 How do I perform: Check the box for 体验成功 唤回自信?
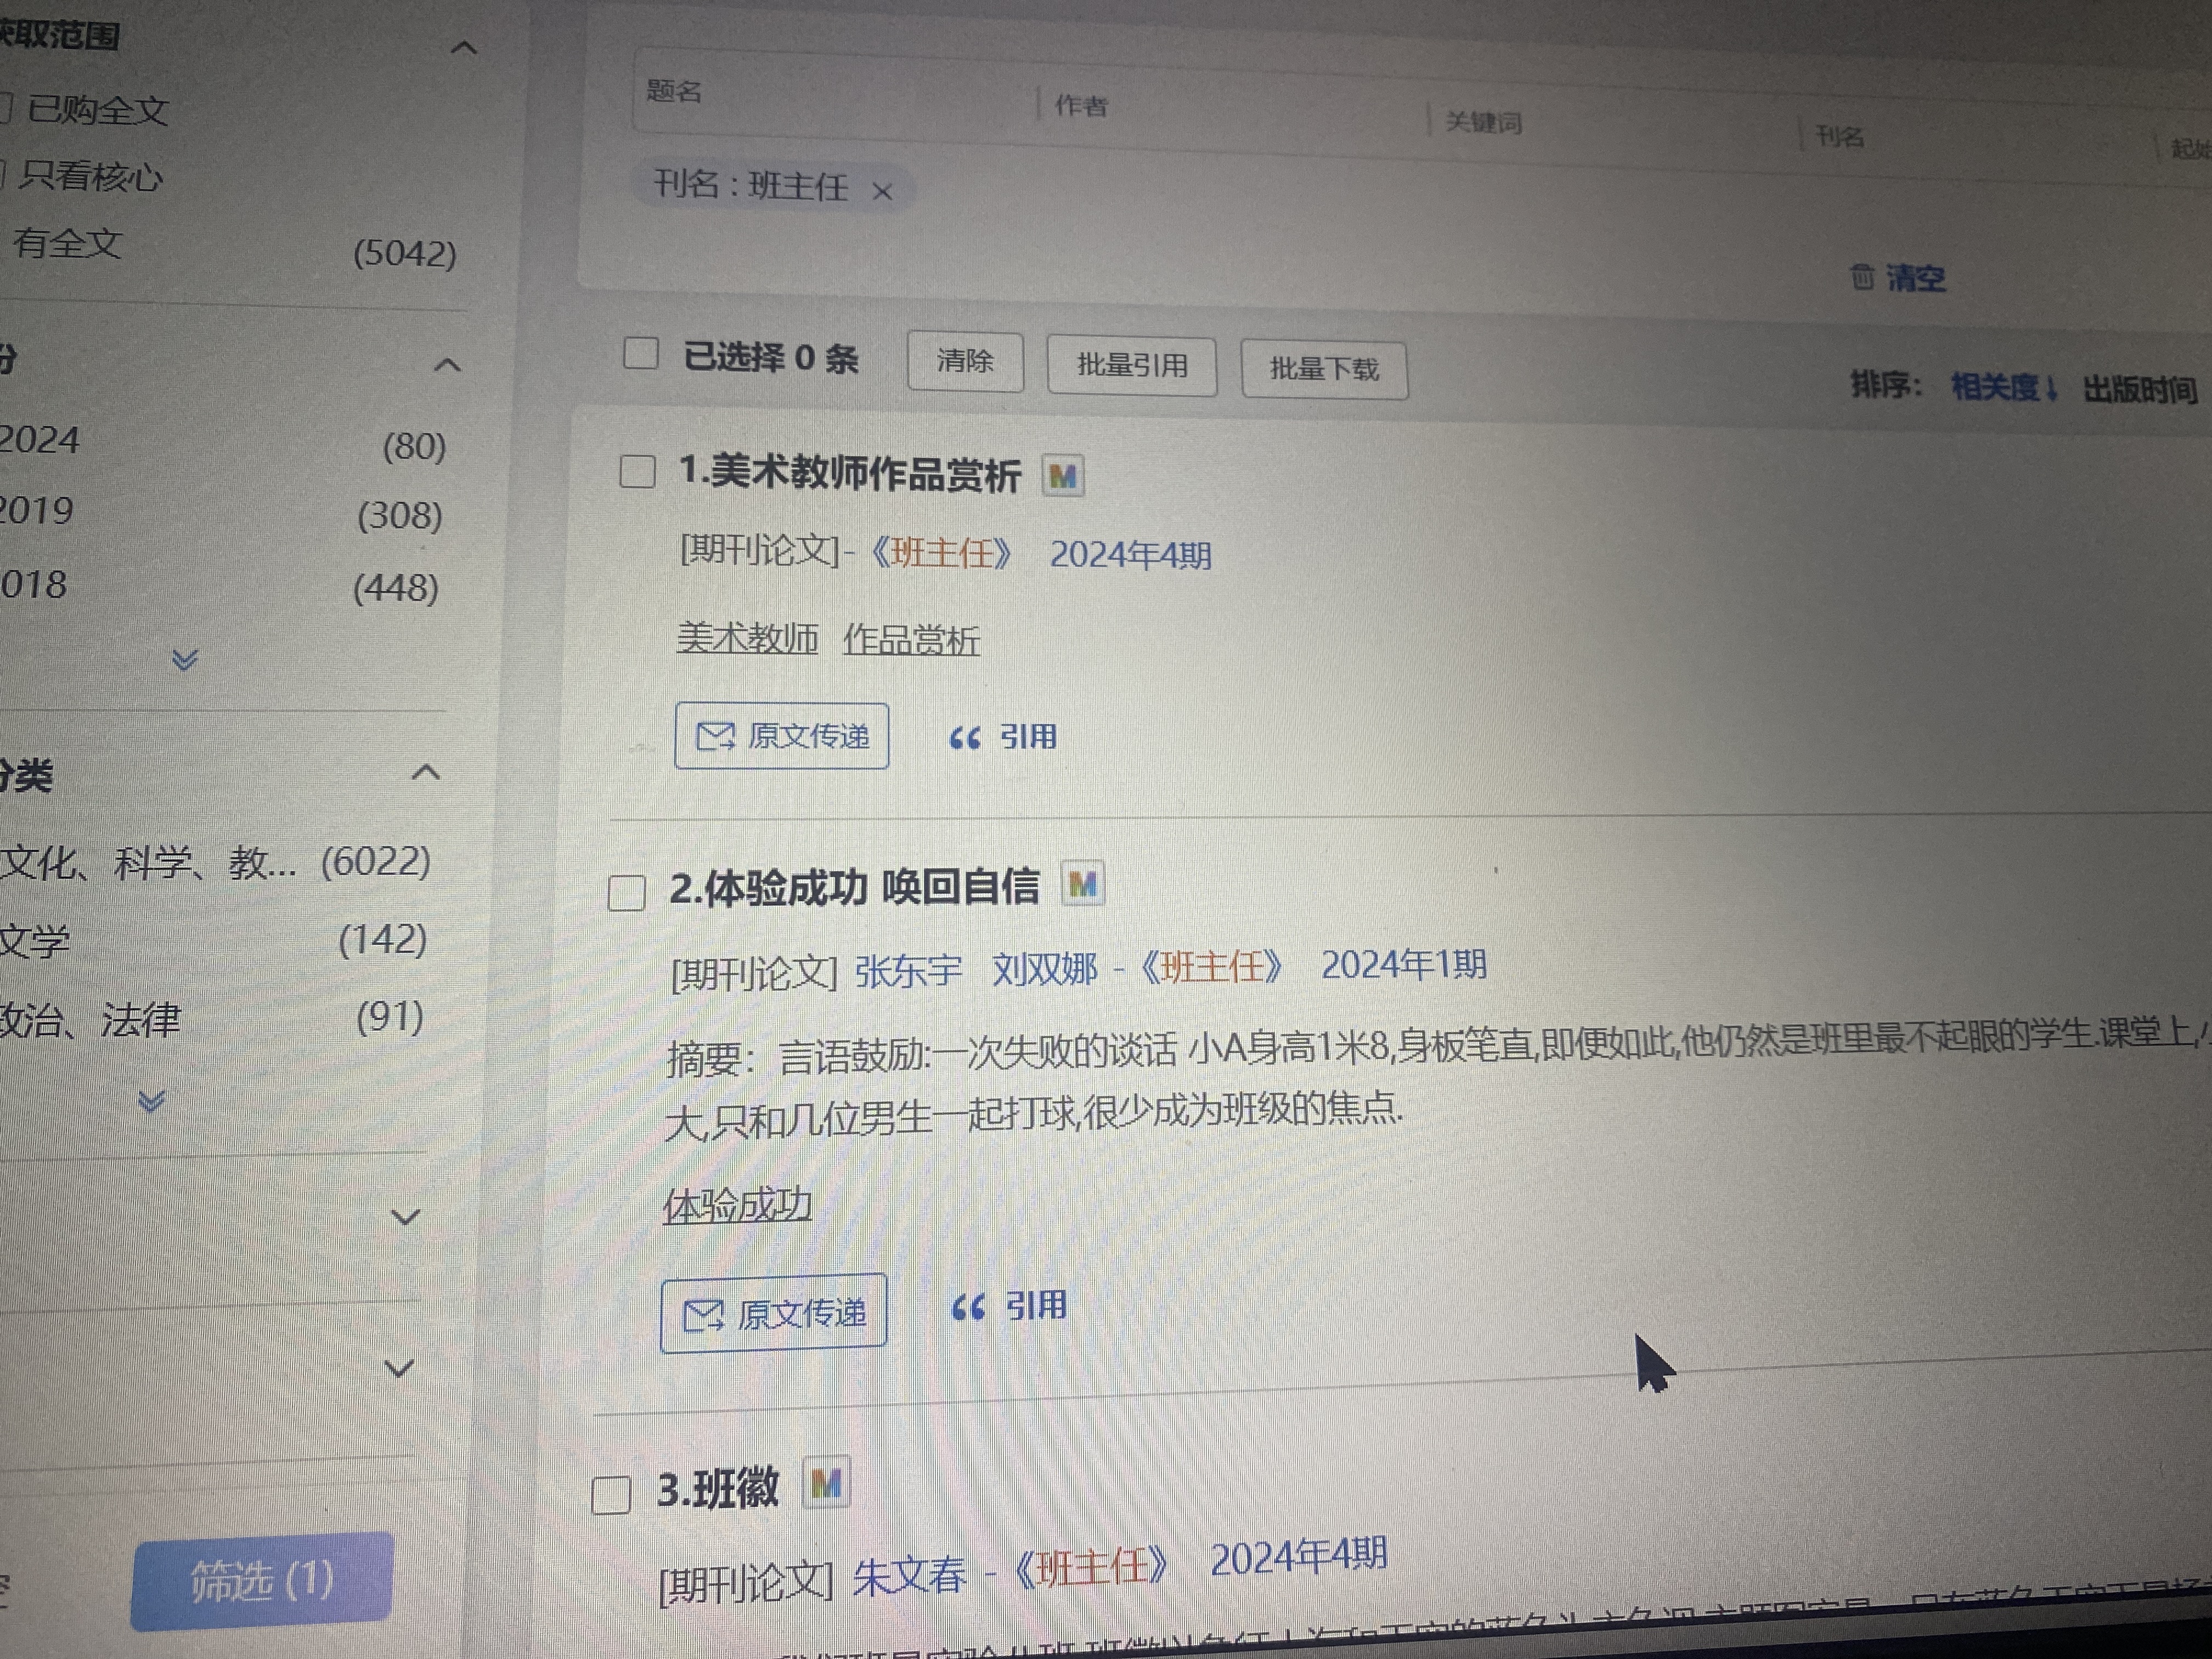[x=627, y=893]
